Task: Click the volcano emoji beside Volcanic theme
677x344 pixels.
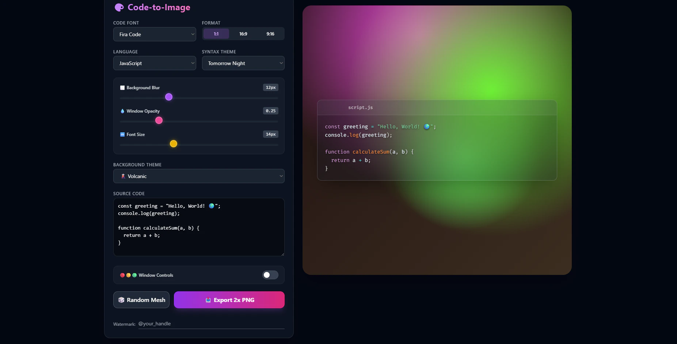Action: coord(123,176)
